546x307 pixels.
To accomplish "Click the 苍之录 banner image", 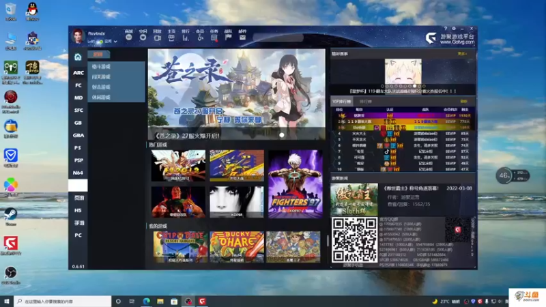I will [236, 94].
